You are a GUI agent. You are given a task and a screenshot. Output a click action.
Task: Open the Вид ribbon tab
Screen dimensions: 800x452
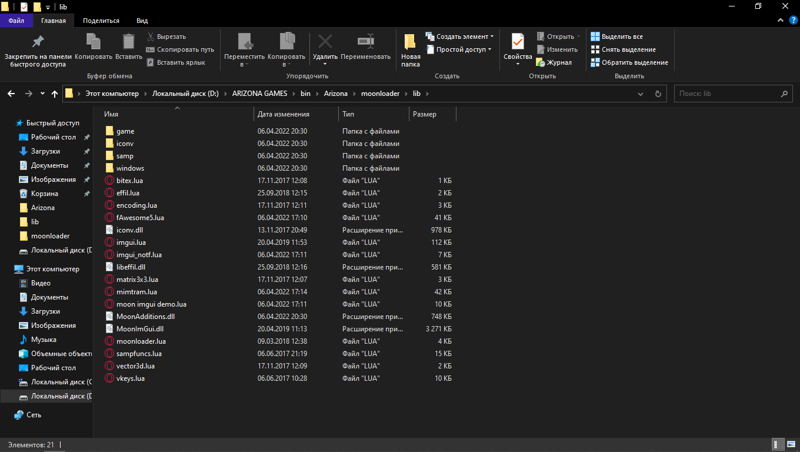pyautogui.click(x=142, y=21)
